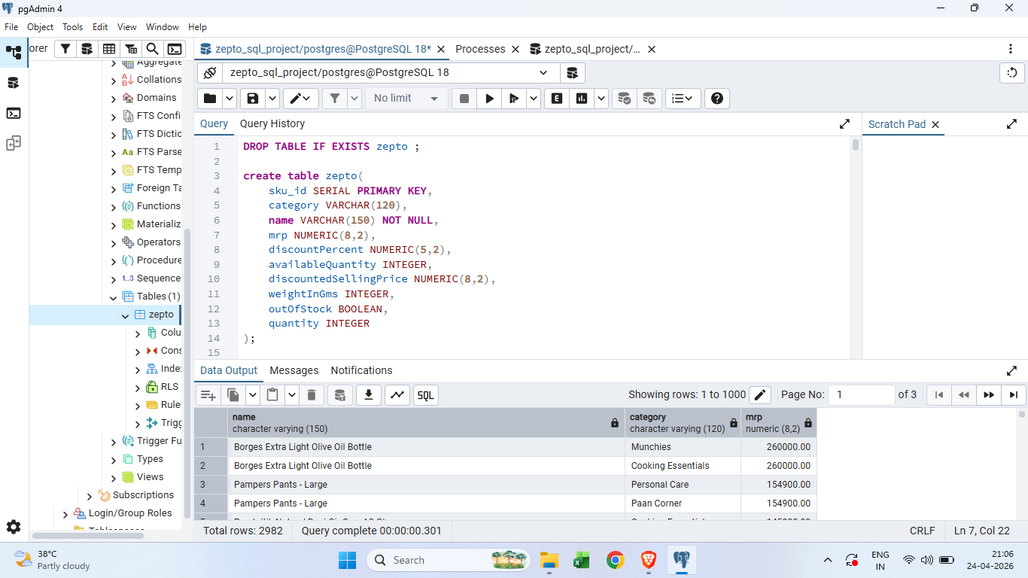Click the Execute query play icon
The width and height of the screenshot is (1028, 578).
[x=490, y=99]
